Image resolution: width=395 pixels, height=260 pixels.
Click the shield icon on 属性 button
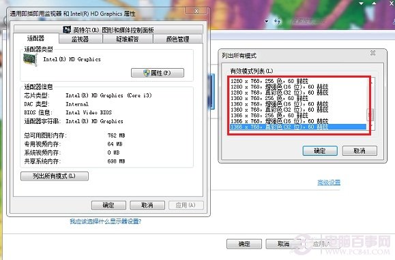[147, 73]
